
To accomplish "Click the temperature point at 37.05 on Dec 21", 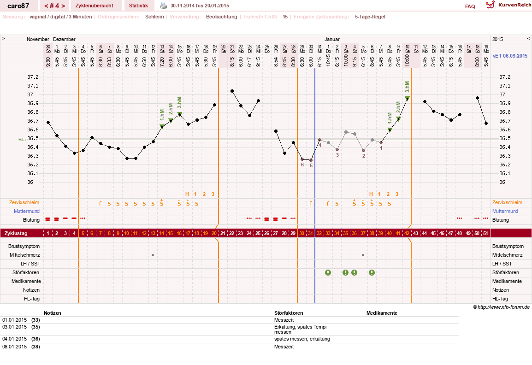I will (x=232, y=91).
